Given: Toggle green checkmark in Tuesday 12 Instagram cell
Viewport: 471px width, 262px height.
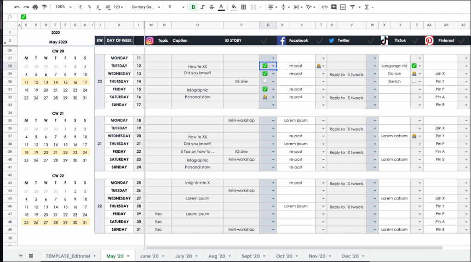Looking at the screenshot, I should click(265, 66).
